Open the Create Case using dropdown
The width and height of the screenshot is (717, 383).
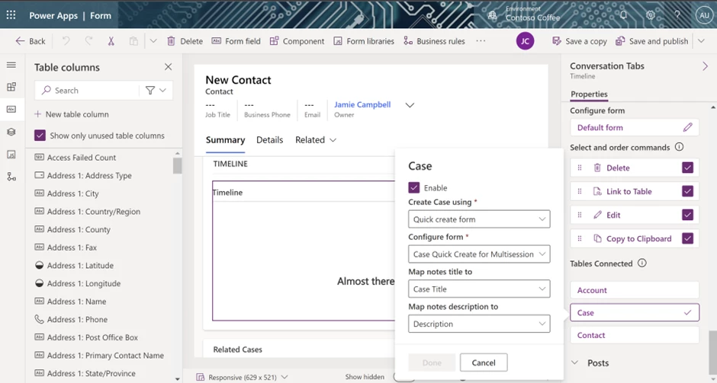click(x=479, y=219)
